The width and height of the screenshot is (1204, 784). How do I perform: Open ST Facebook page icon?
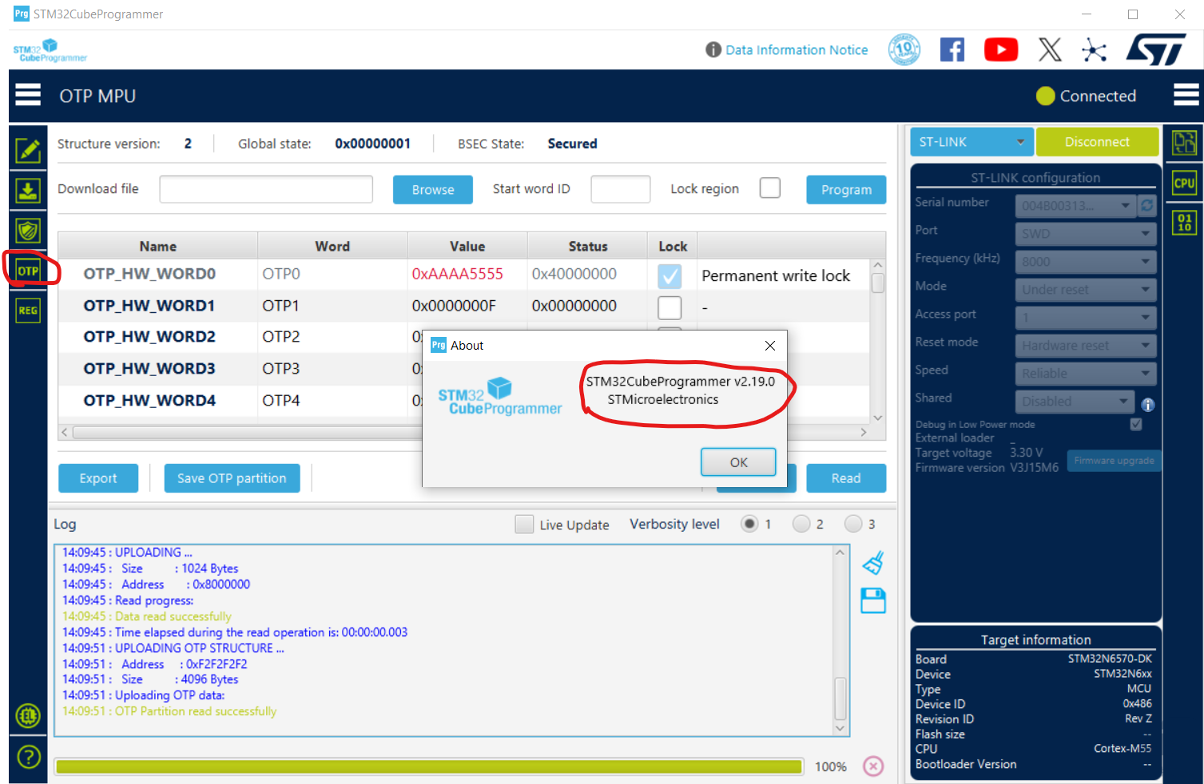(x=952, y=49)
